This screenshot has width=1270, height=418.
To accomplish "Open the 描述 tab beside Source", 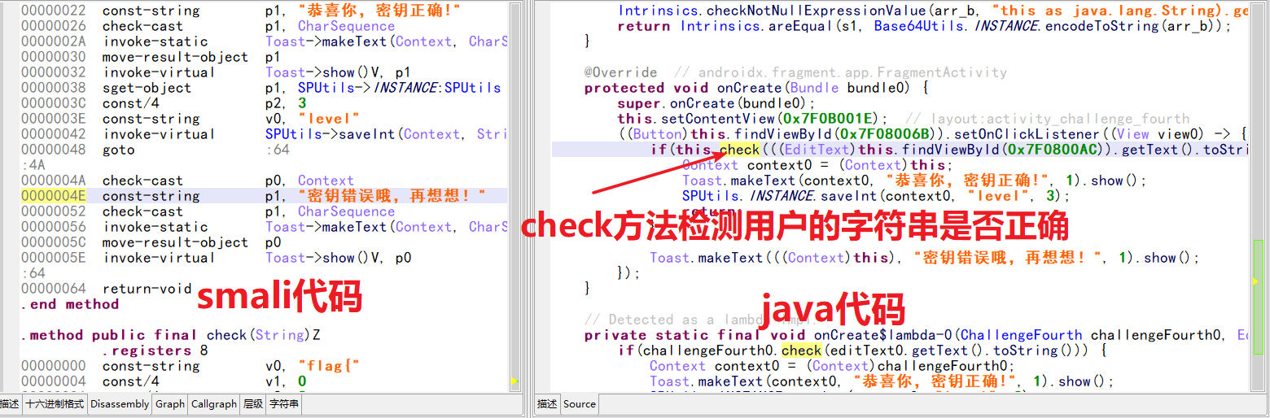I will [x=547, y=403].
